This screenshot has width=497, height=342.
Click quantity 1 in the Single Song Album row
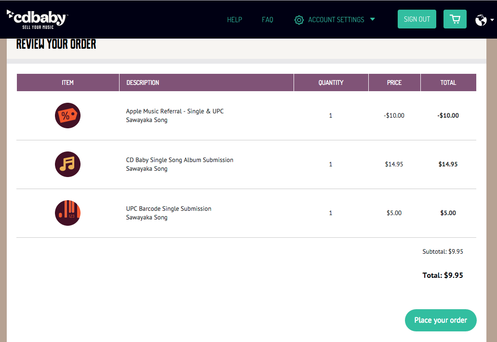tap(331, 164)
